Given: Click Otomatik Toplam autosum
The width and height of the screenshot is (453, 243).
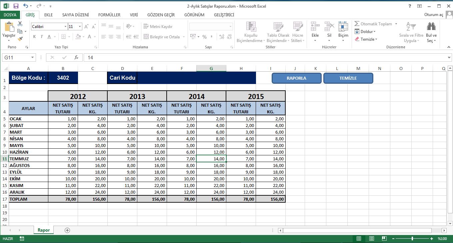Looking at the screenshot, I should click(373, 24).
